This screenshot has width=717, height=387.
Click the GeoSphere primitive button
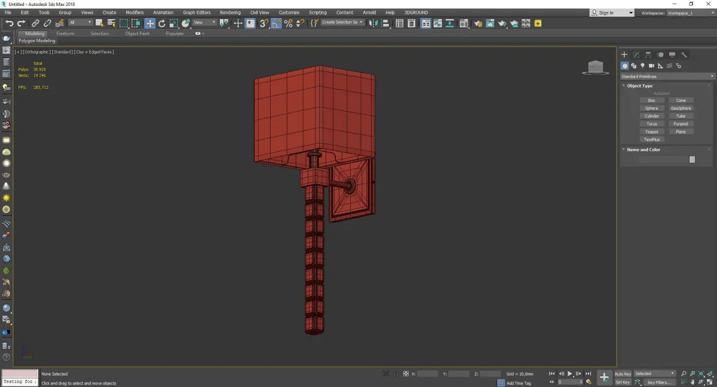pyautogui.click(x=681, y=108)
